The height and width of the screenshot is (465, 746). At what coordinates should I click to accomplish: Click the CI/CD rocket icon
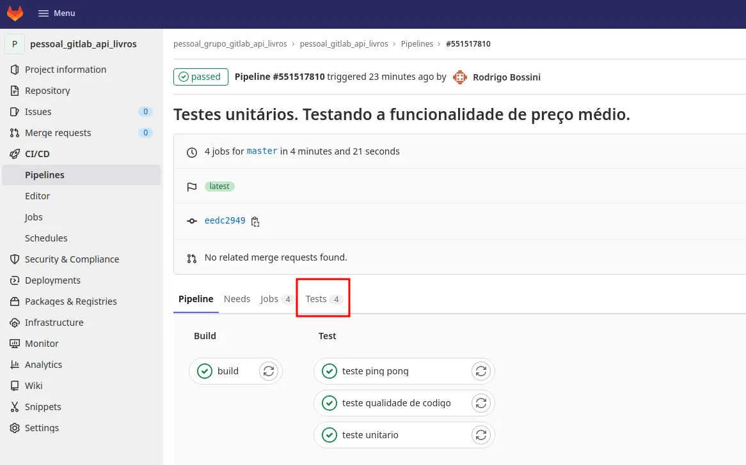click(x=15, y=154)
